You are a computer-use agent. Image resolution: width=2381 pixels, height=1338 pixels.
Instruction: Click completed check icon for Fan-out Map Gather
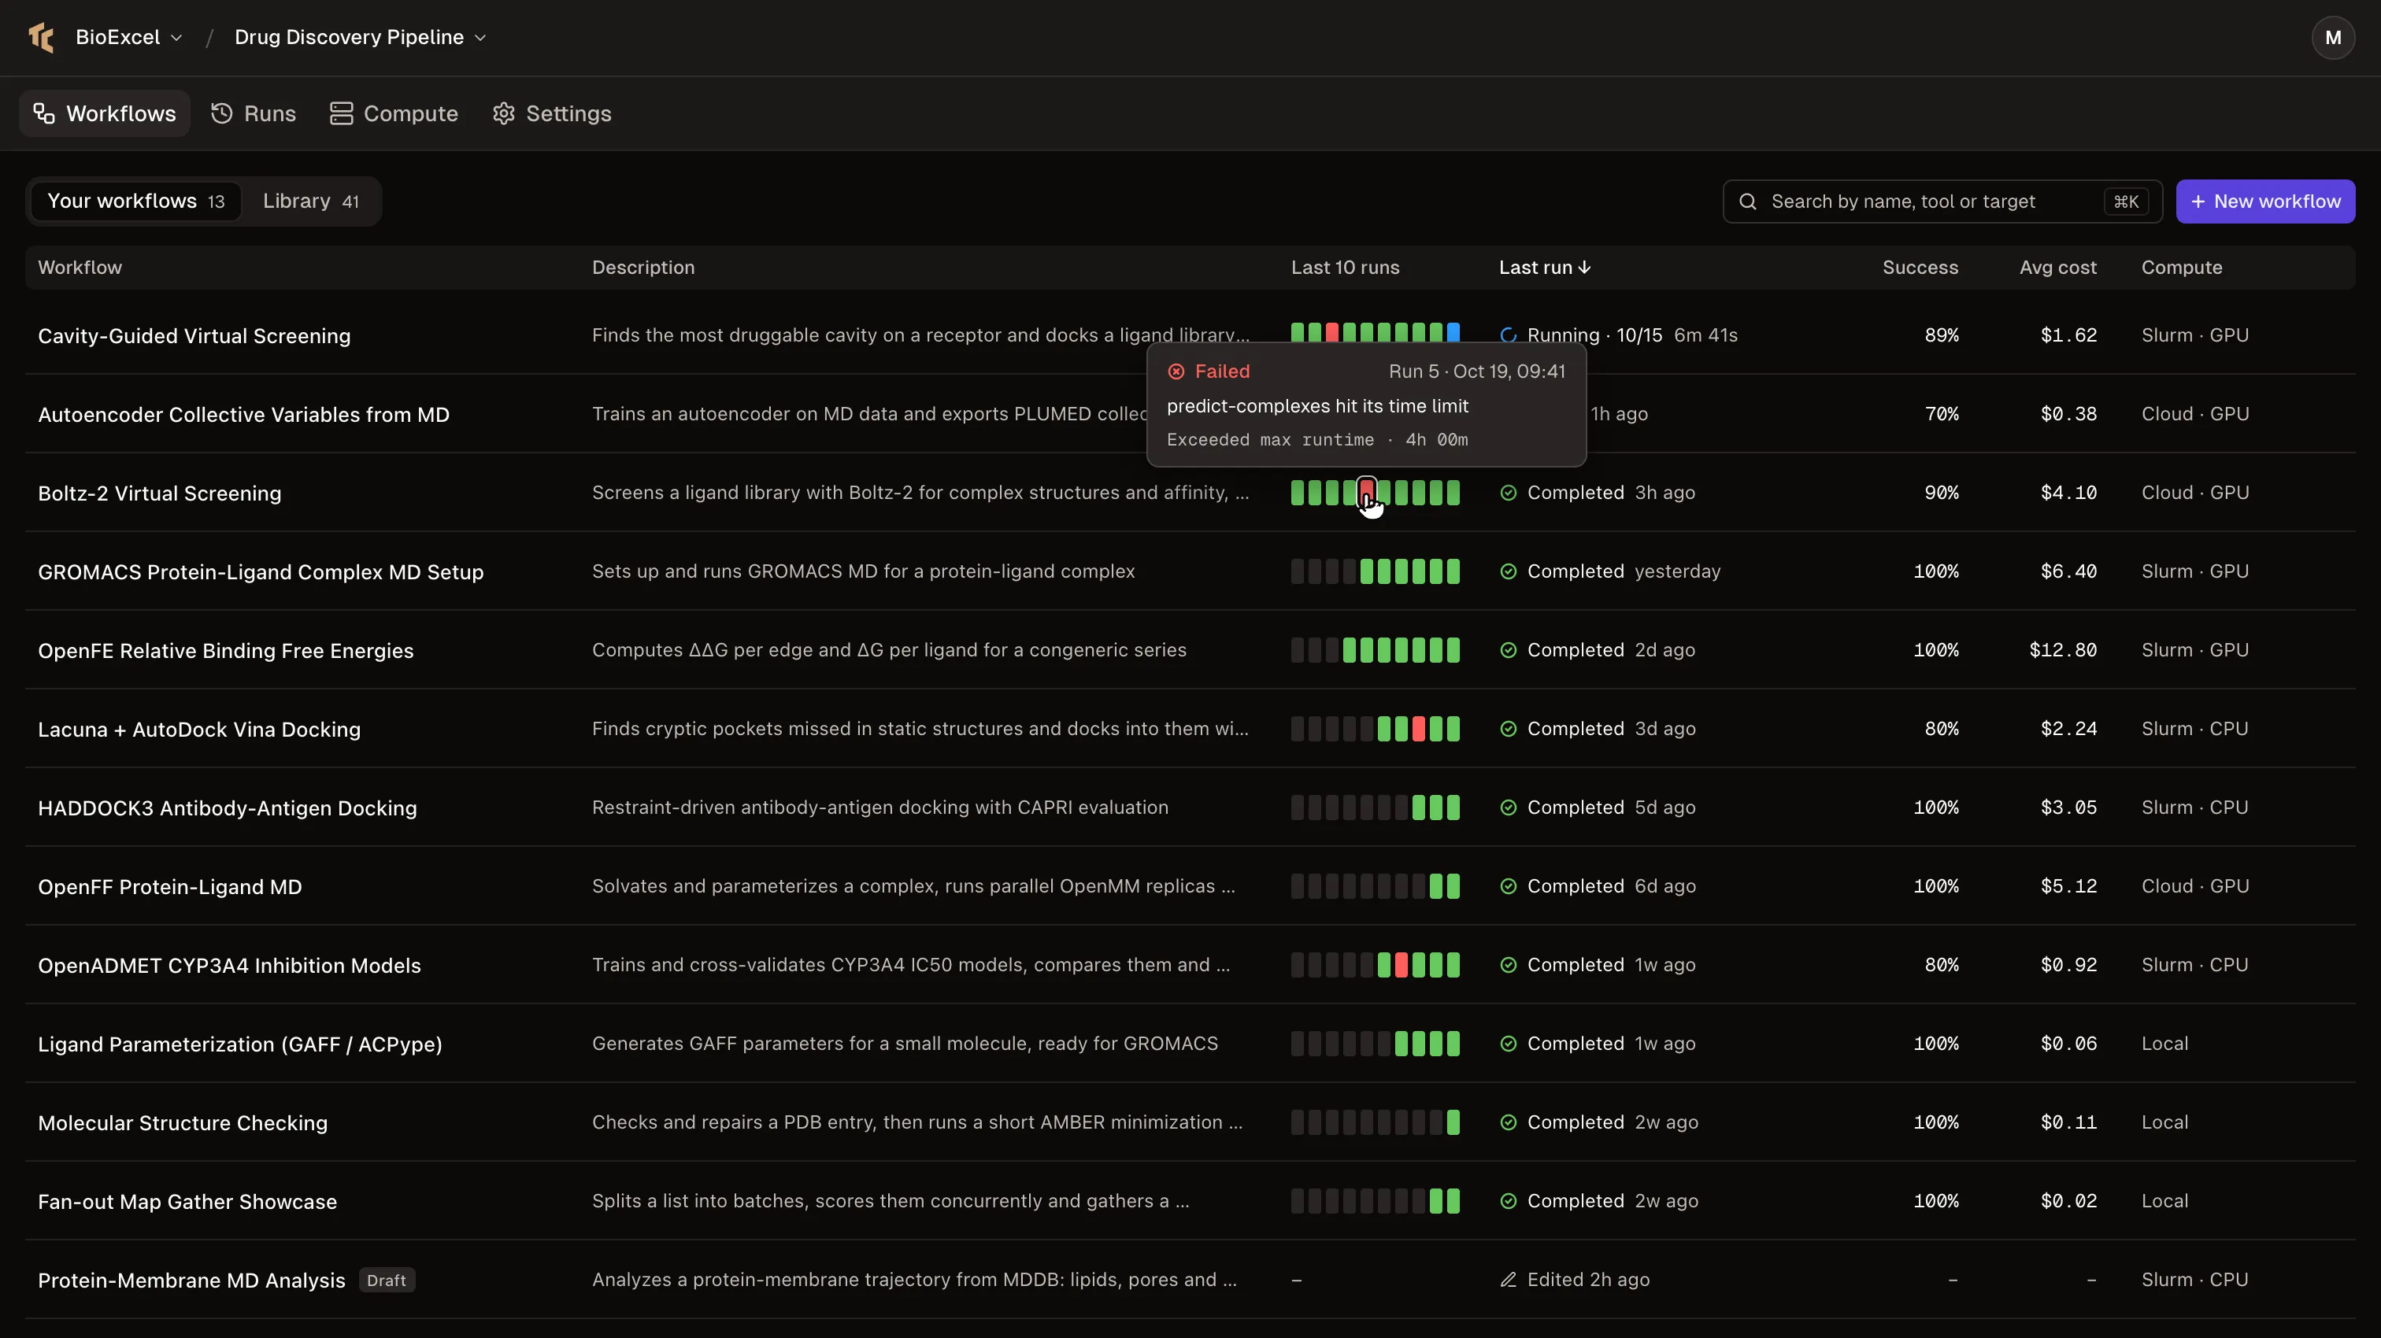coord(1509,1201)
